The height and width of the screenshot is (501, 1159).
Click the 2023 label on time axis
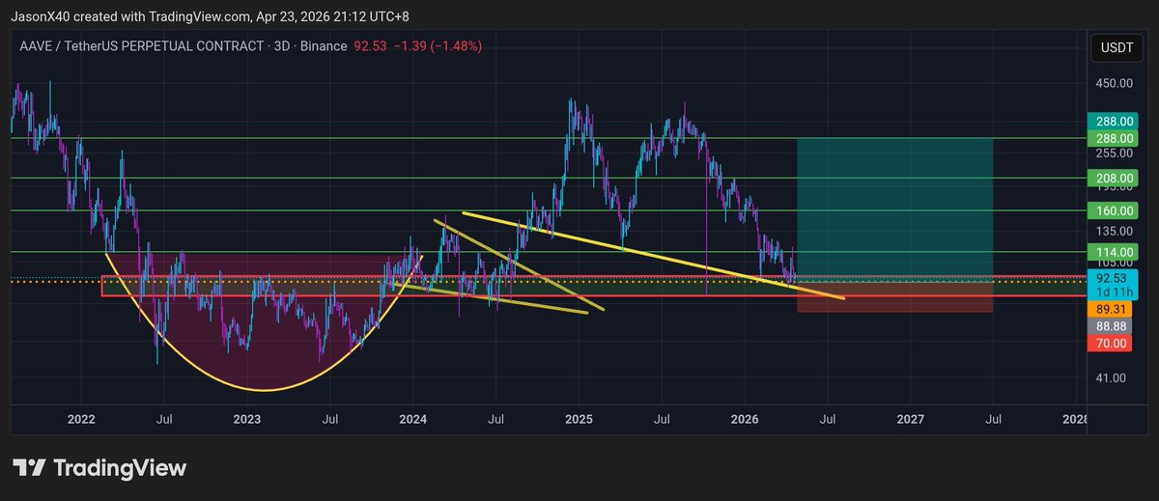tap(247, 420)
